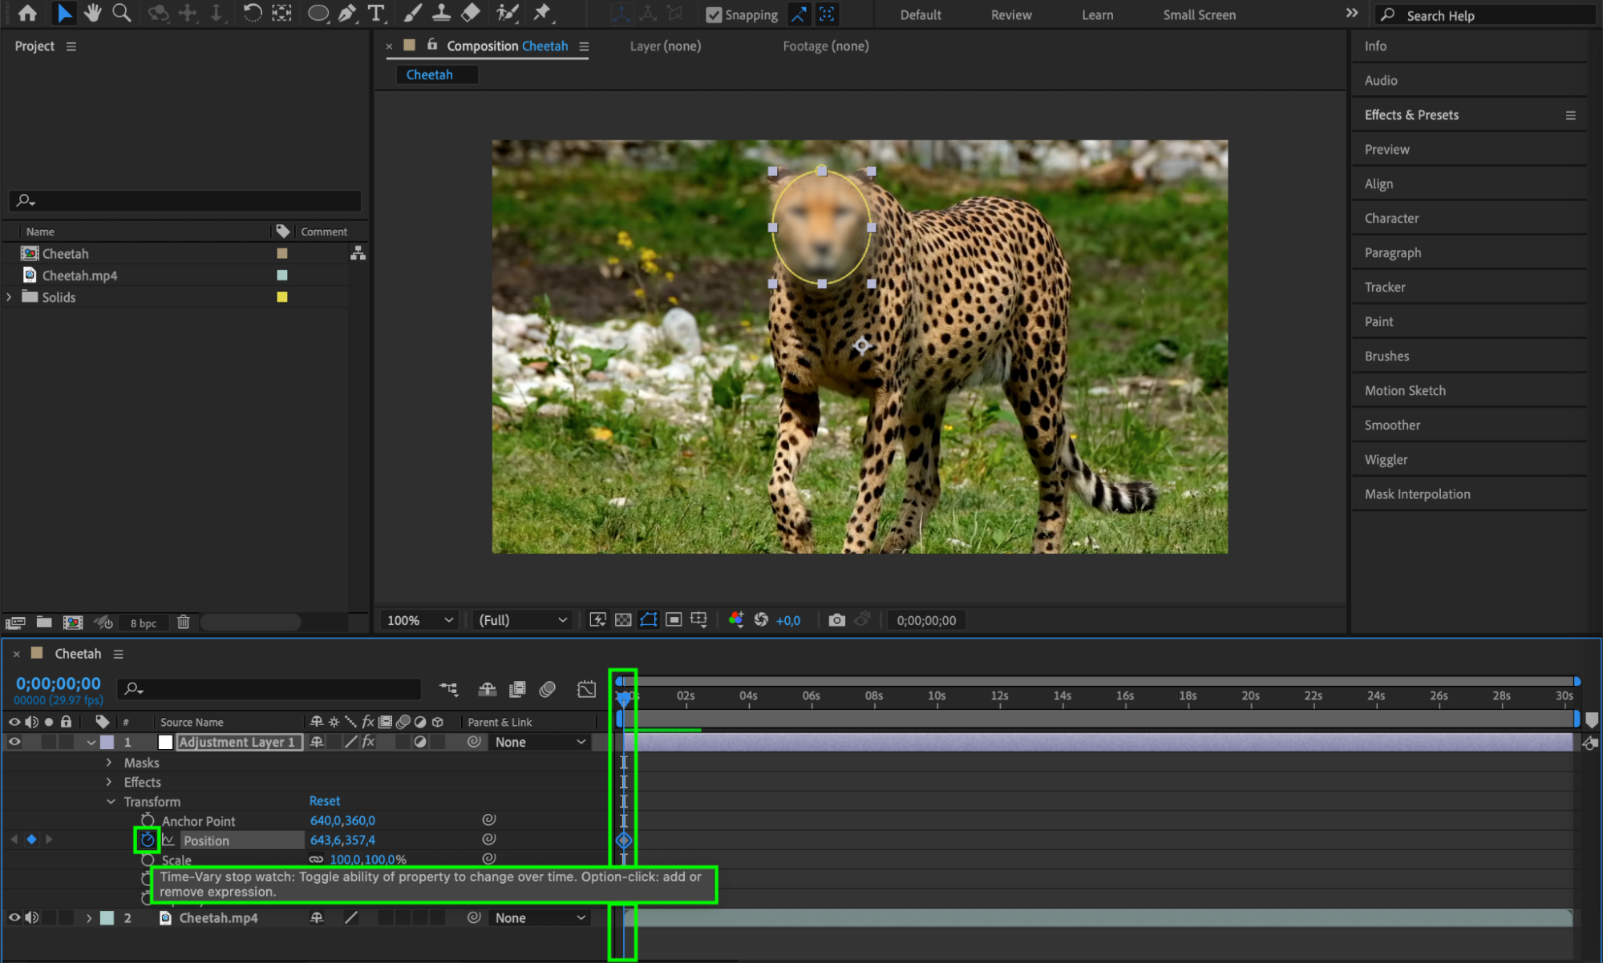1603x963 pixels.
Task: Click the Transform Reset link
Action: (x=324, y=801)
